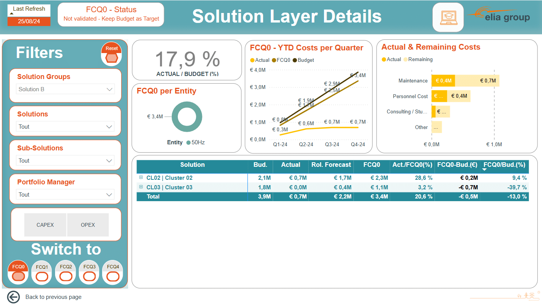This screenshot has height=305, width=542.
Task: Click the Personnel Cost remaining € 0,4M bar
Action: (x=459, y=96)
